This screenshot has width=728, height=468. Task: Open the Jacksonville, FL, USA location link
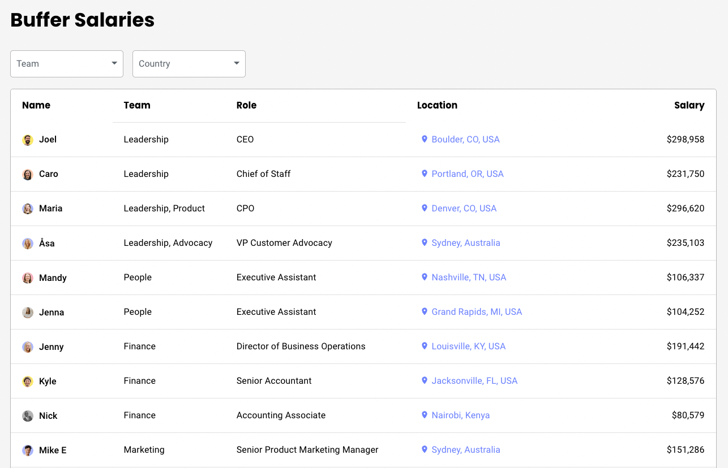click(474, 380)
